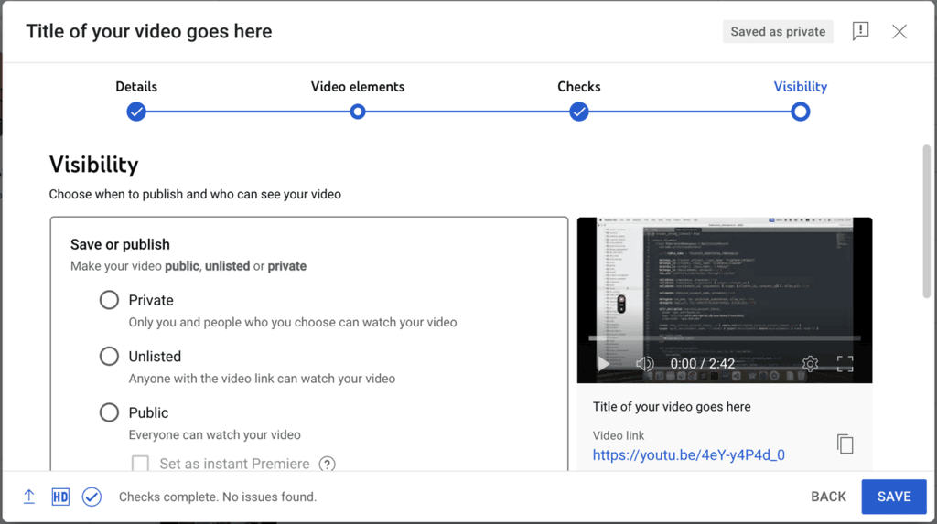Click the HD processing icon
This screenshot has height=524, width=937.
(x=60, y=497)
